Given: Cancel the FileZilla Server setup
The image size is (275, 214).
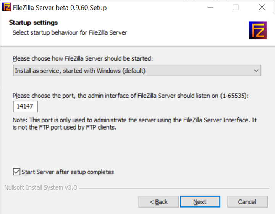Looking at the screenshot, I should click(247, 201).
